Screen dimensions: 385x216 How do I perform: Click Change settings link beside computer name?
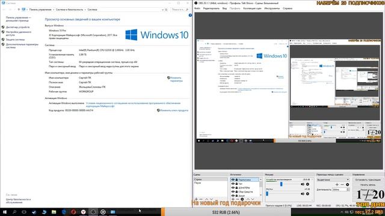coord(176,79)
